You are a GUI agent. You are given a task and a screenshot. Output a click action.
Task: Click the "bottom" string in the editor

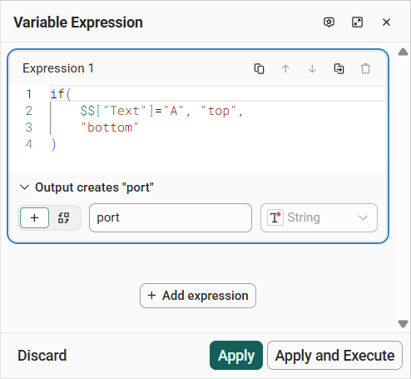pyautogui.click(x=109, y=127)
